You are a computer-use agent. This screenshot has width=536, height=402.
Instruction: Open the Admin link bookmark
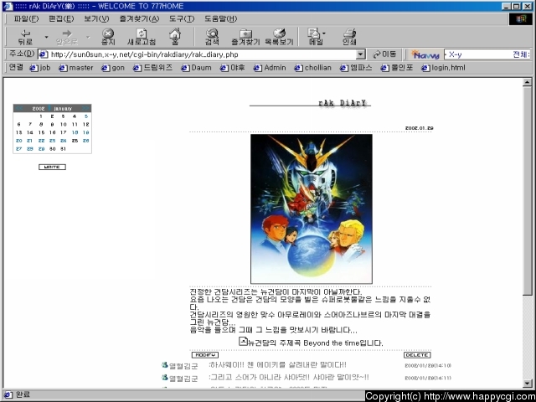[x=270, y=68]
